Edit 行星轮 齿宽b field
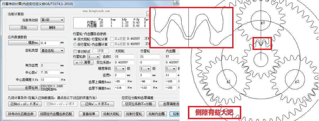The height and width of the screenshot is (121, 319). pyautogui.click(x=145, y=75)
